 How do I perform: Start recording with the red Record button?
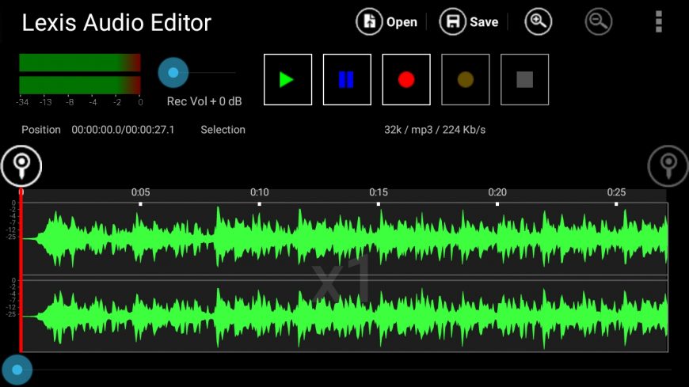406,79
